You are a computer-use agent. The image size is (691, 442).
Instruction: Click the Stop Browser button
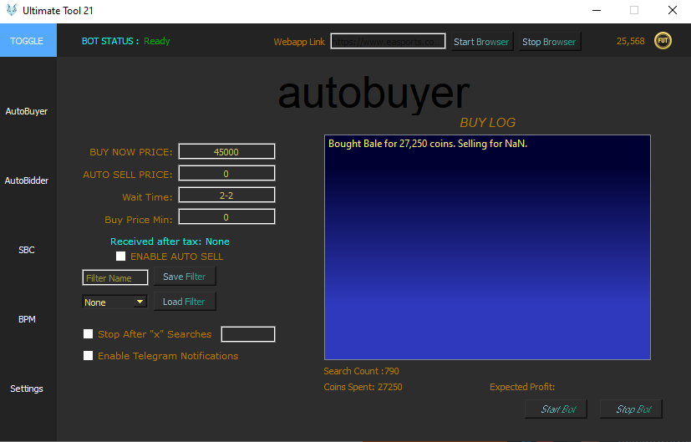click(550, 42)
